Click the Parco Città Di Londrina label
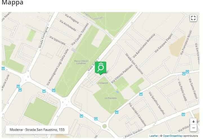Image resolution: width=203 pixels, height=139 pixels. (x=81, y=62)
